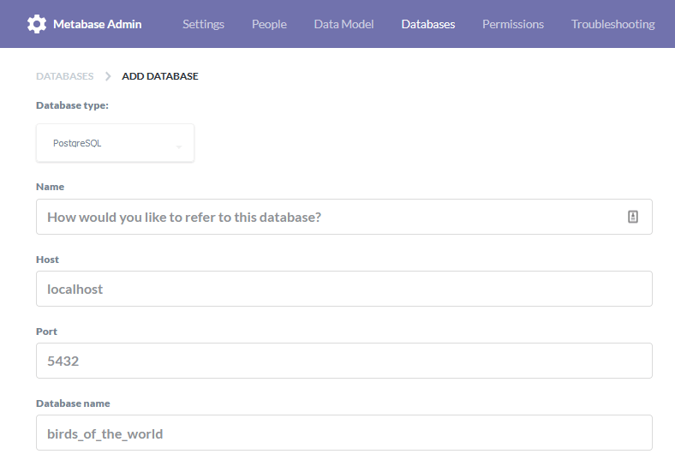The height and width of the screenshot is (466, 675).
Task: Click the Metabase Admin title
Action: [x=97, y=24]
